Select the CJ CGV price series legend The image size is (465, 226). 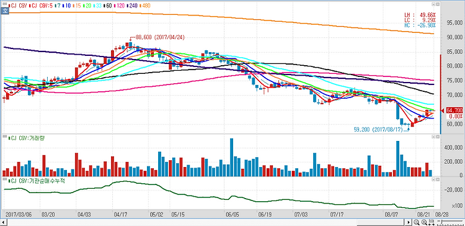(18, 6)
